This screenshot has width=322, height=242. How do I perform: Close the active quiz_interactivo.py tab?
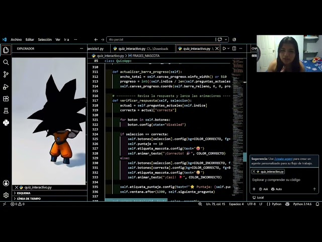217,48
